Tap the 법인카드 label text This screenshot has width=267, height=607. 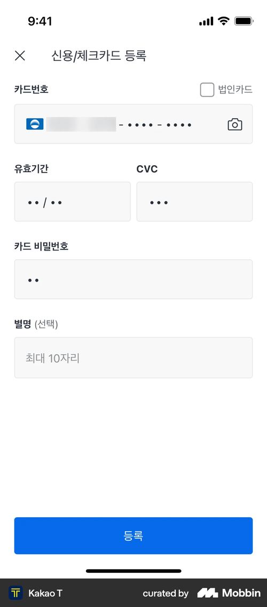pyautogui.click(x=235, y=90)
